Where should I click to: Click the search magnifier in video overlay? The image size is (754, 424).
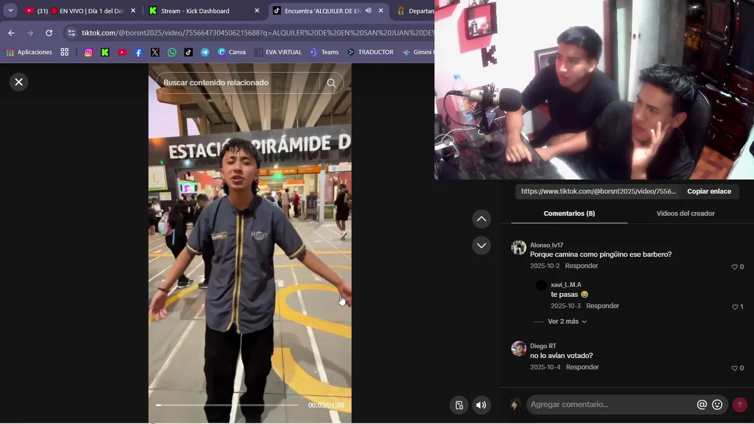[x=331, y=83]
